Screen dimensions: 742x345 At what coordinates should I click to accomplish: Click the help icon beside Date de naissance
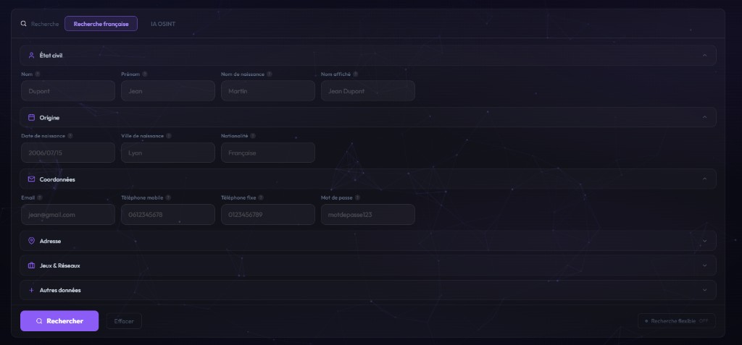[x=70, y=136]
